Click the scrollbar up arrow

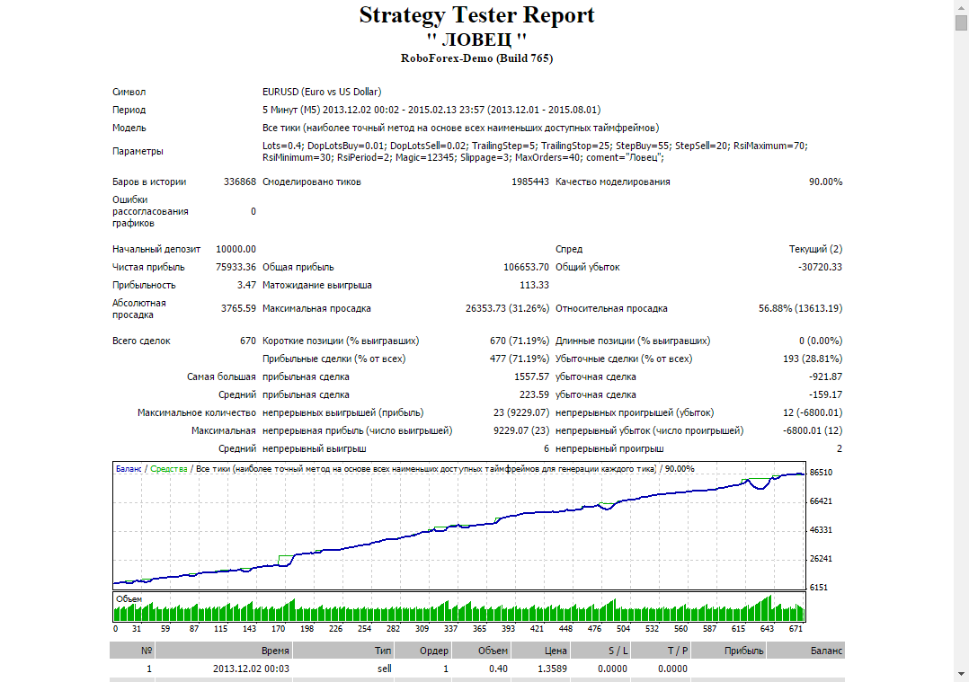click(x=961, y=6)
